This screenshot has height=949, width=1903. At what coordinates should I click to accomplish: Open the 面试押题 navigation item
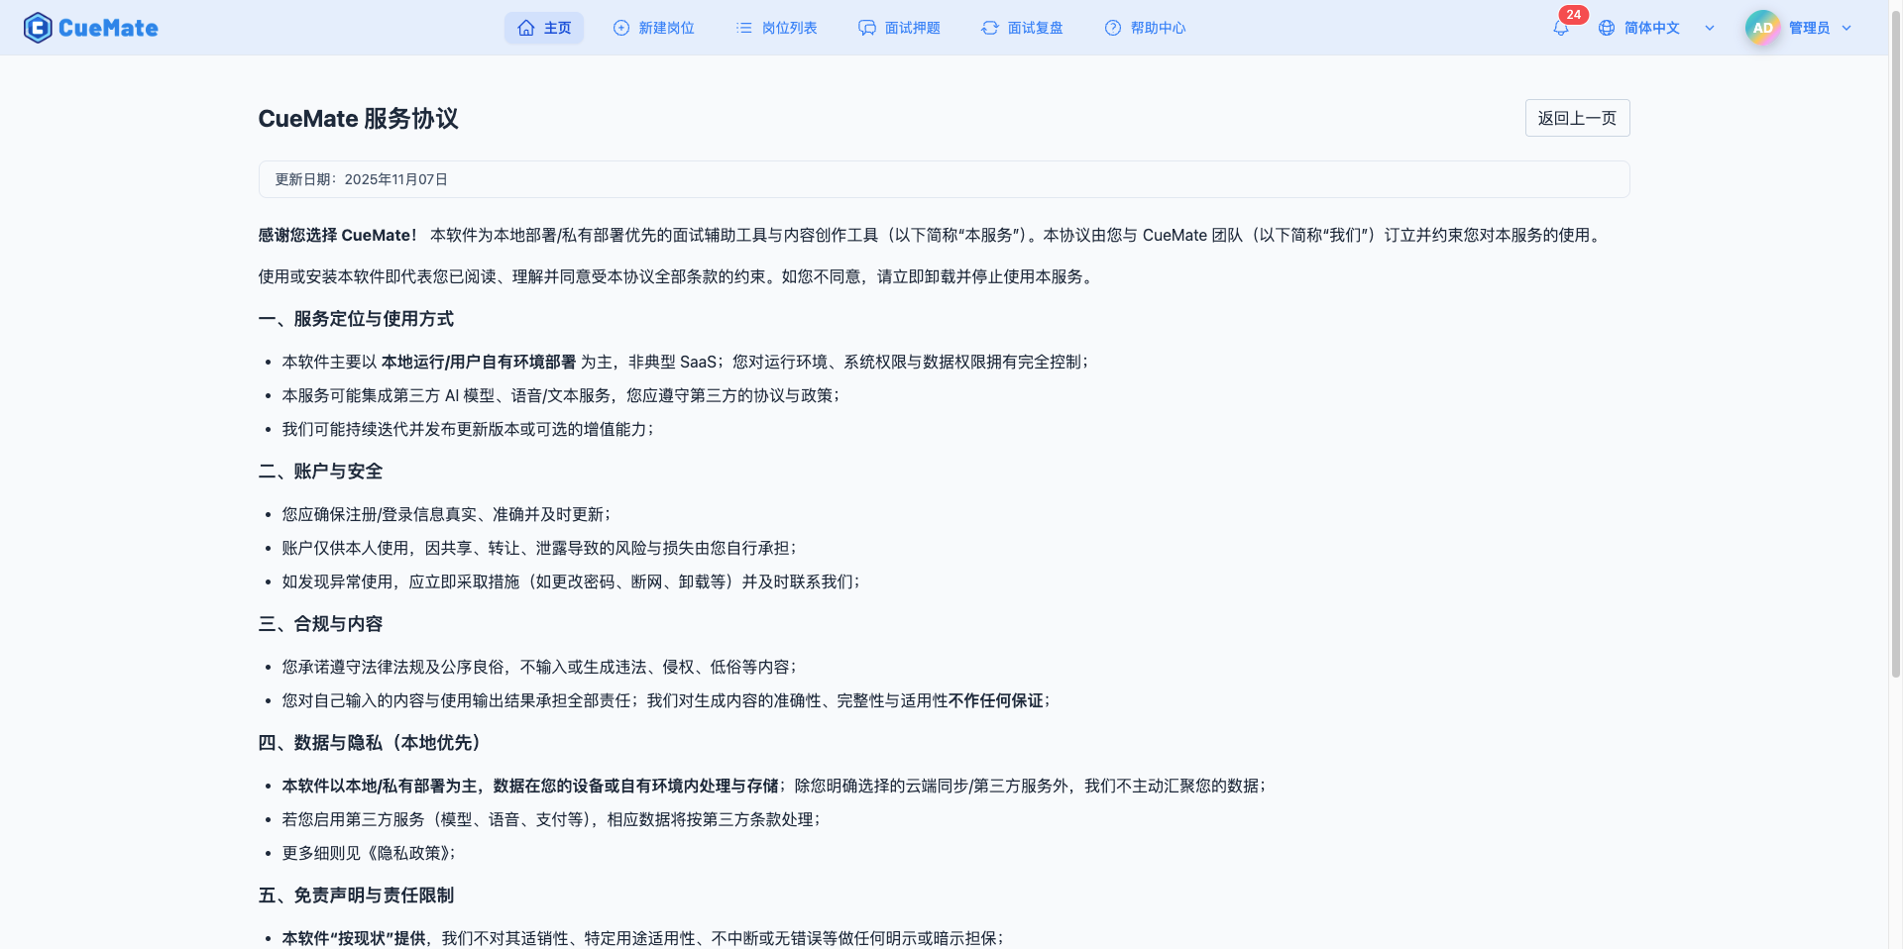click(x=899, y=28)
